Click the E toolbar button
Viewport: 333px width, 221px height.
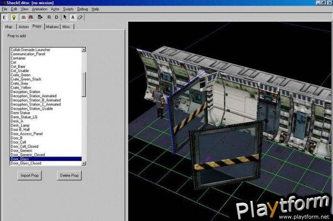point(4,18)
